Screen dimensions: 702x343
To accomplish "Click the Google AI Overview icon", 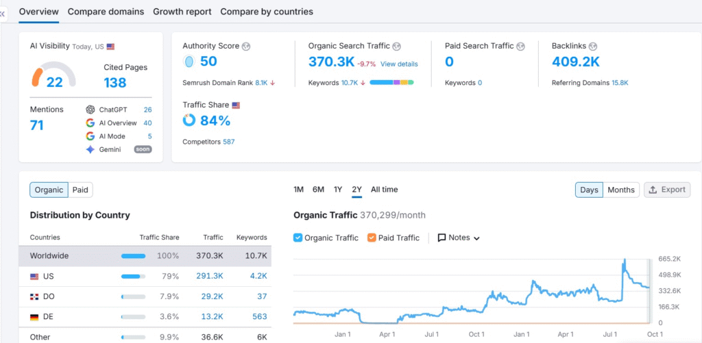I will [90, 123].
